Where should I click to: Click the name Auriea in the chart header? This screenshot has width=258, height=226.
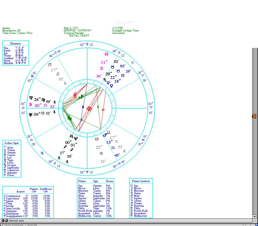tap(6, 28)
